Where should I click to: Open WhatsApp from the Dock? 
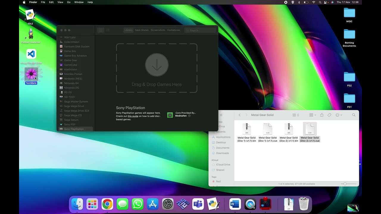[x=138, y=204]
